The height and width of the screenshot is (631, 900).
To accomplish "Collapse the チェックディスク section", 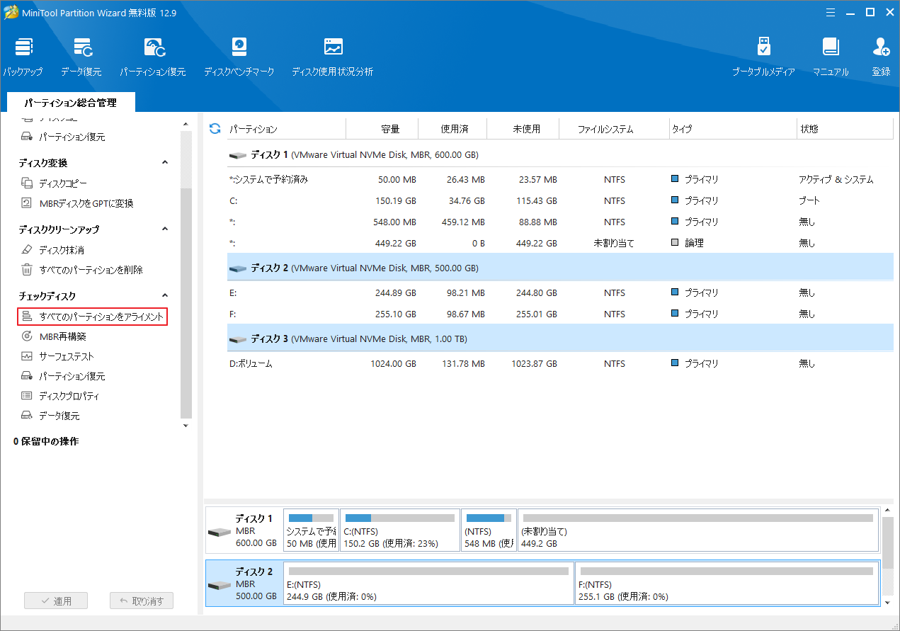I will 165,295.
